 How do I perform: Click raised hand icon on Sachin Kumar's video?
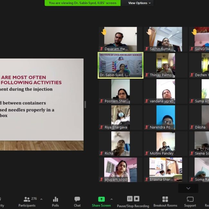coord(149,32)
